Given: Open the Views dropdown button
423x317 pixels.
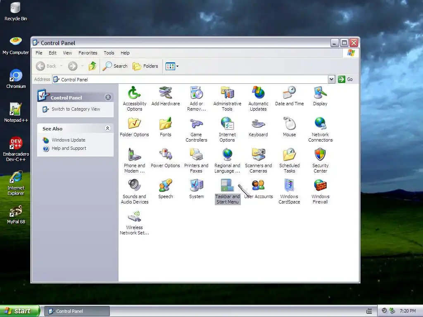Looking at the screenshot, I should (172, 66).
